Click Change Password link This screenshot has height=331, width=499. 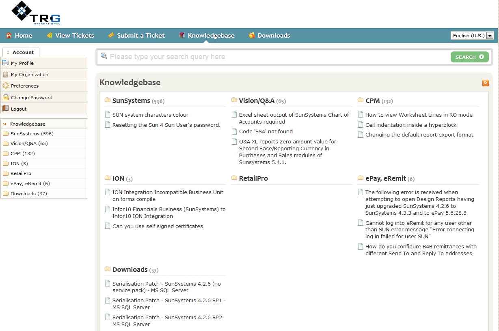(x=32, y=98)
